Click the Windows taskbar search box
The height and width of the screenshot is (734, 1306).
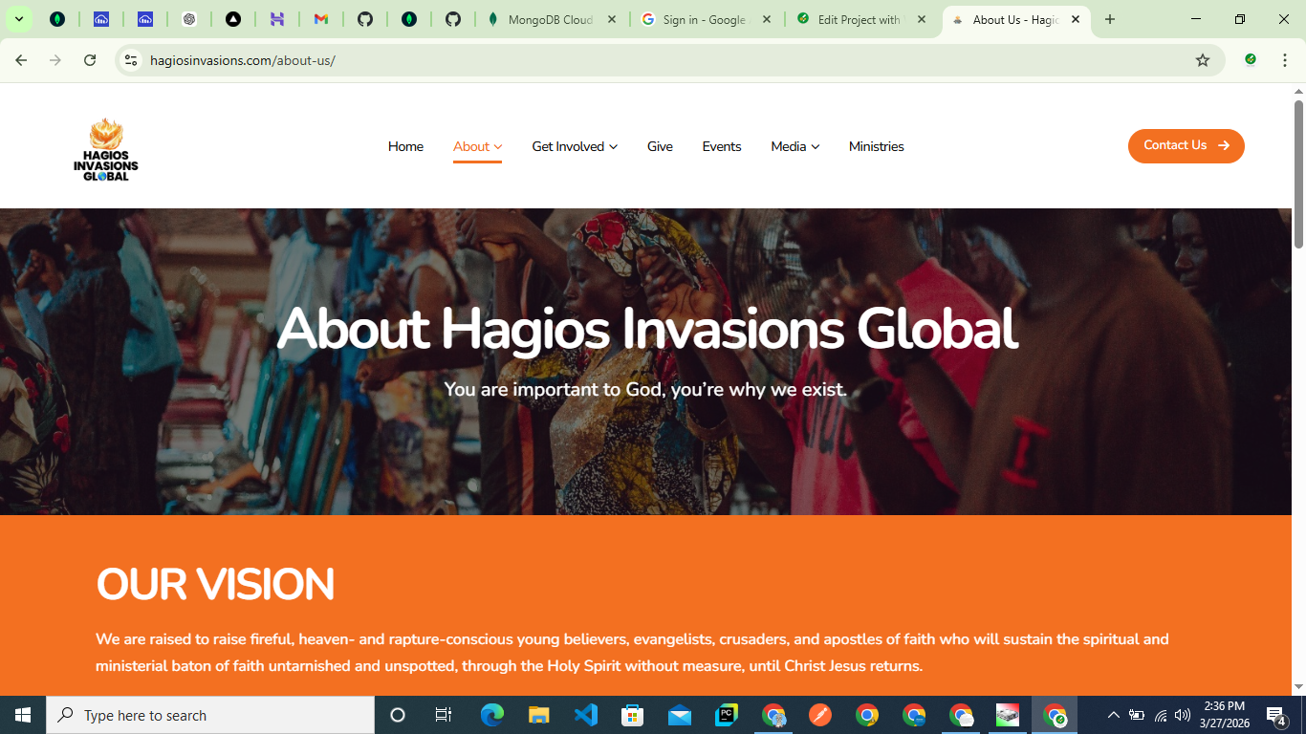(210, 715)
